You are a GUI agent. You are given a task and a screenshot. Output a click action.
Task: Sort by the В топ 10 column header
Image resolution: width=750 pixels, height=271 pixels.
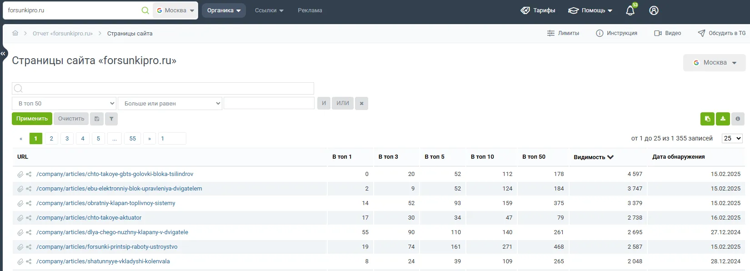click(482, 157)
